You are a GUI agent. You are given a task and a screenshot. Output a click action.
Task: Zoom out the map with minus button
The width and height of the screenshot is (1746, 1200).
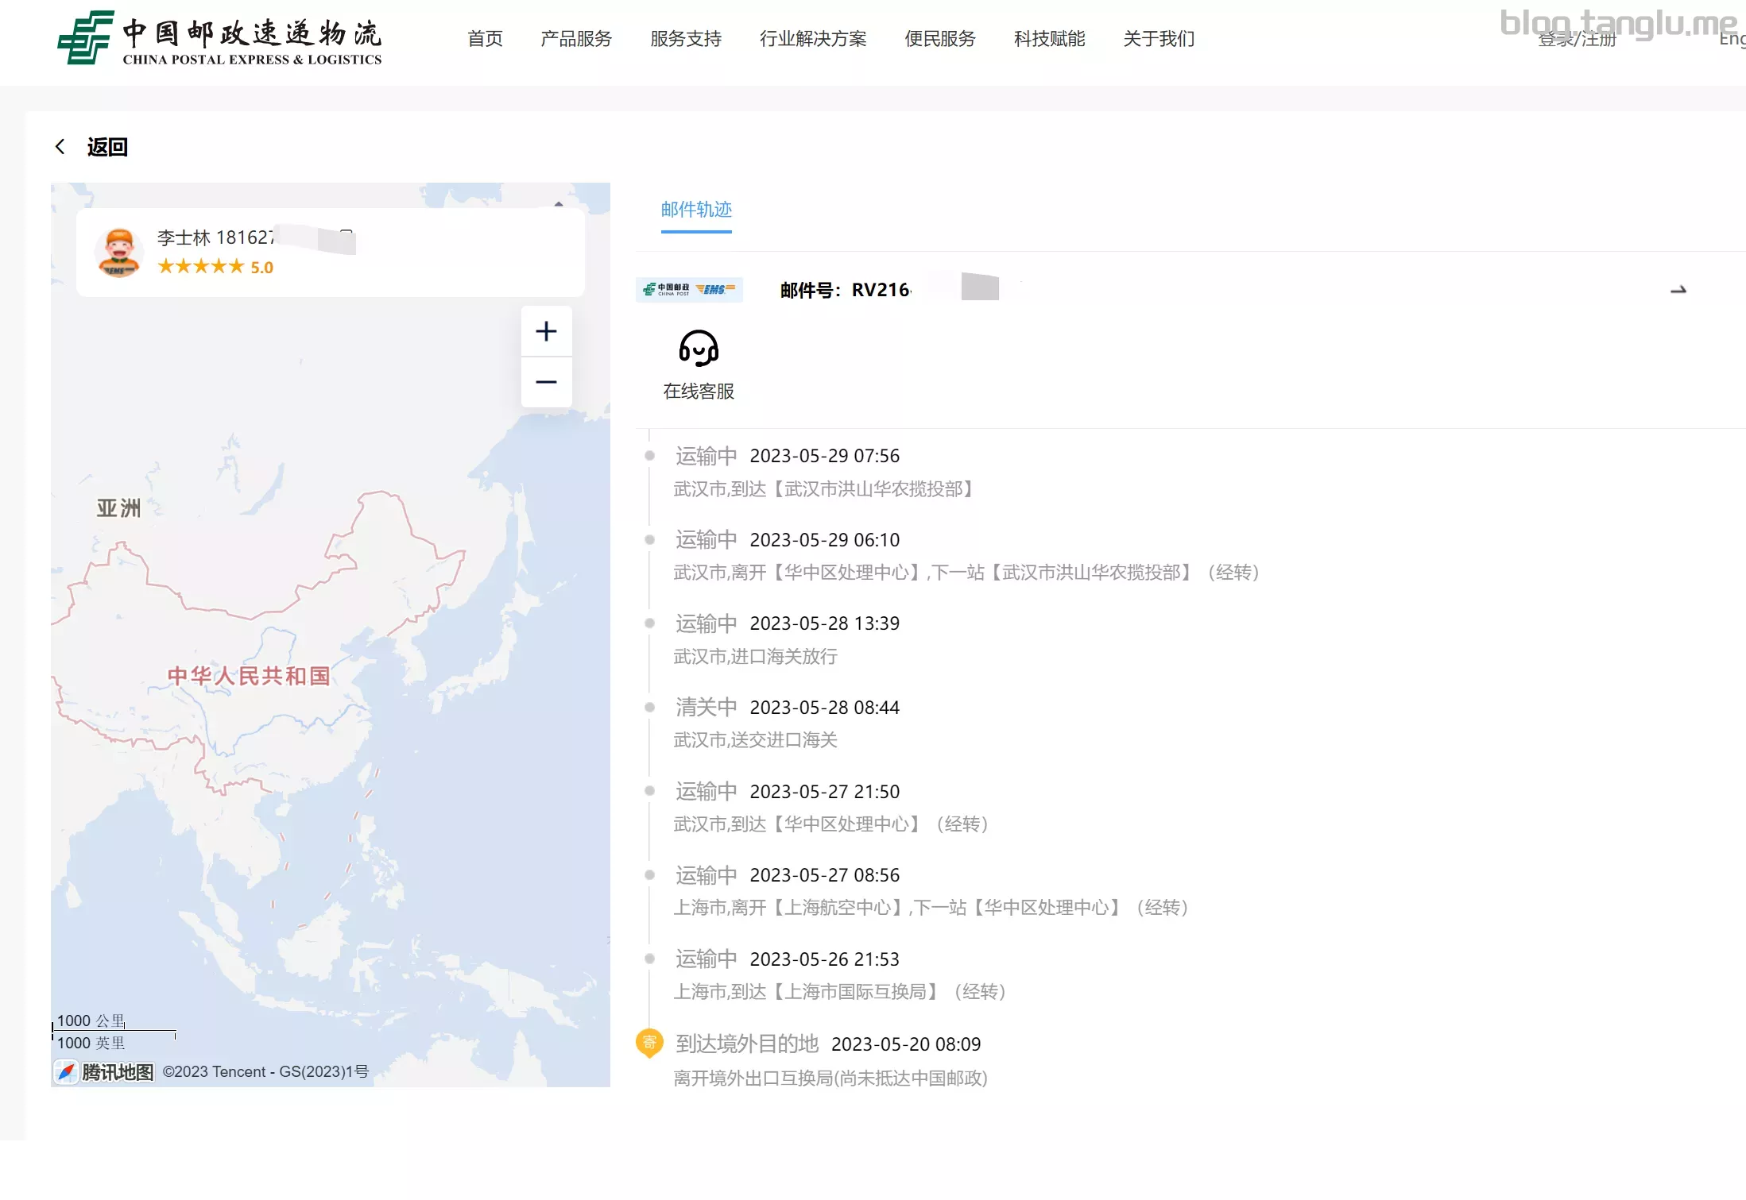click(546, 382)
